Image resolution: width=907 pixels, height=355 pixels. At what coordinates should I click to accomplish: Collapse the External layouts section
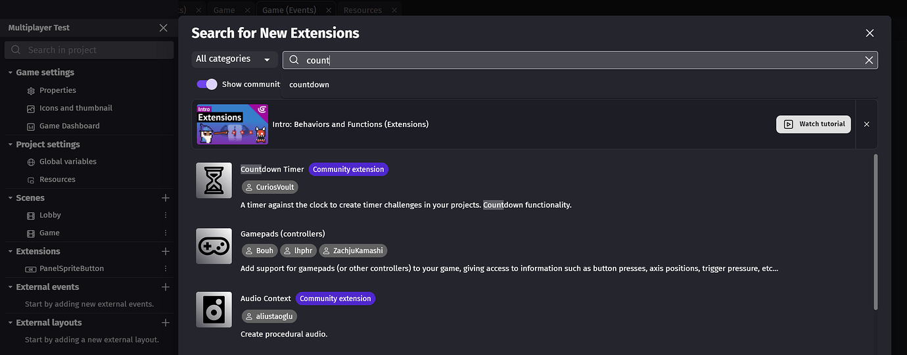[x=11, y=323]
